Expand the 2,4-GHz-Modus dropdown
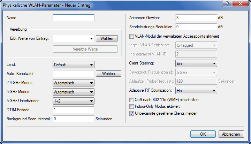Image resolution: width=251 pixels, height=144 pixels. pos(74,83)
